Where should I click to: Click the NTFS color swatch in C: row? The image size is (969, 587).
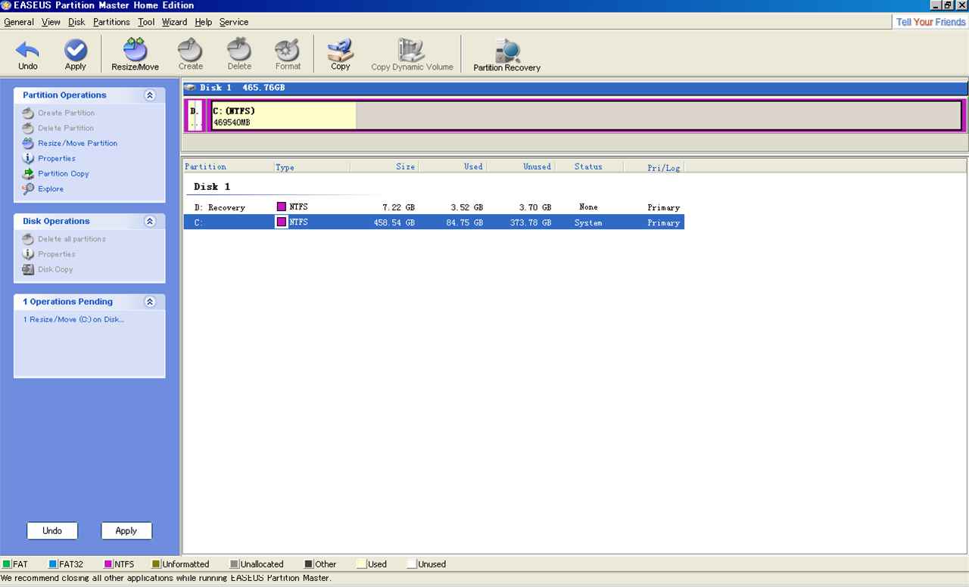[x=282, y=222]
